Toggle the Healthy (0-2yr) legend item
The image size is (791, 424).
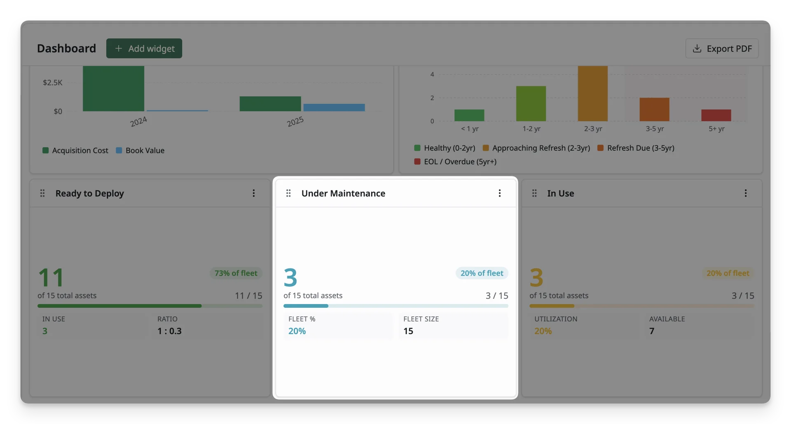[445, 148]
